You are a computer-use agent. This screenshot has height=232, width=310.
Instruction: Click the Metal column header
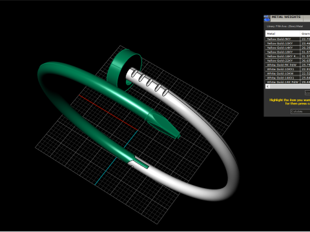coord(283,34)
